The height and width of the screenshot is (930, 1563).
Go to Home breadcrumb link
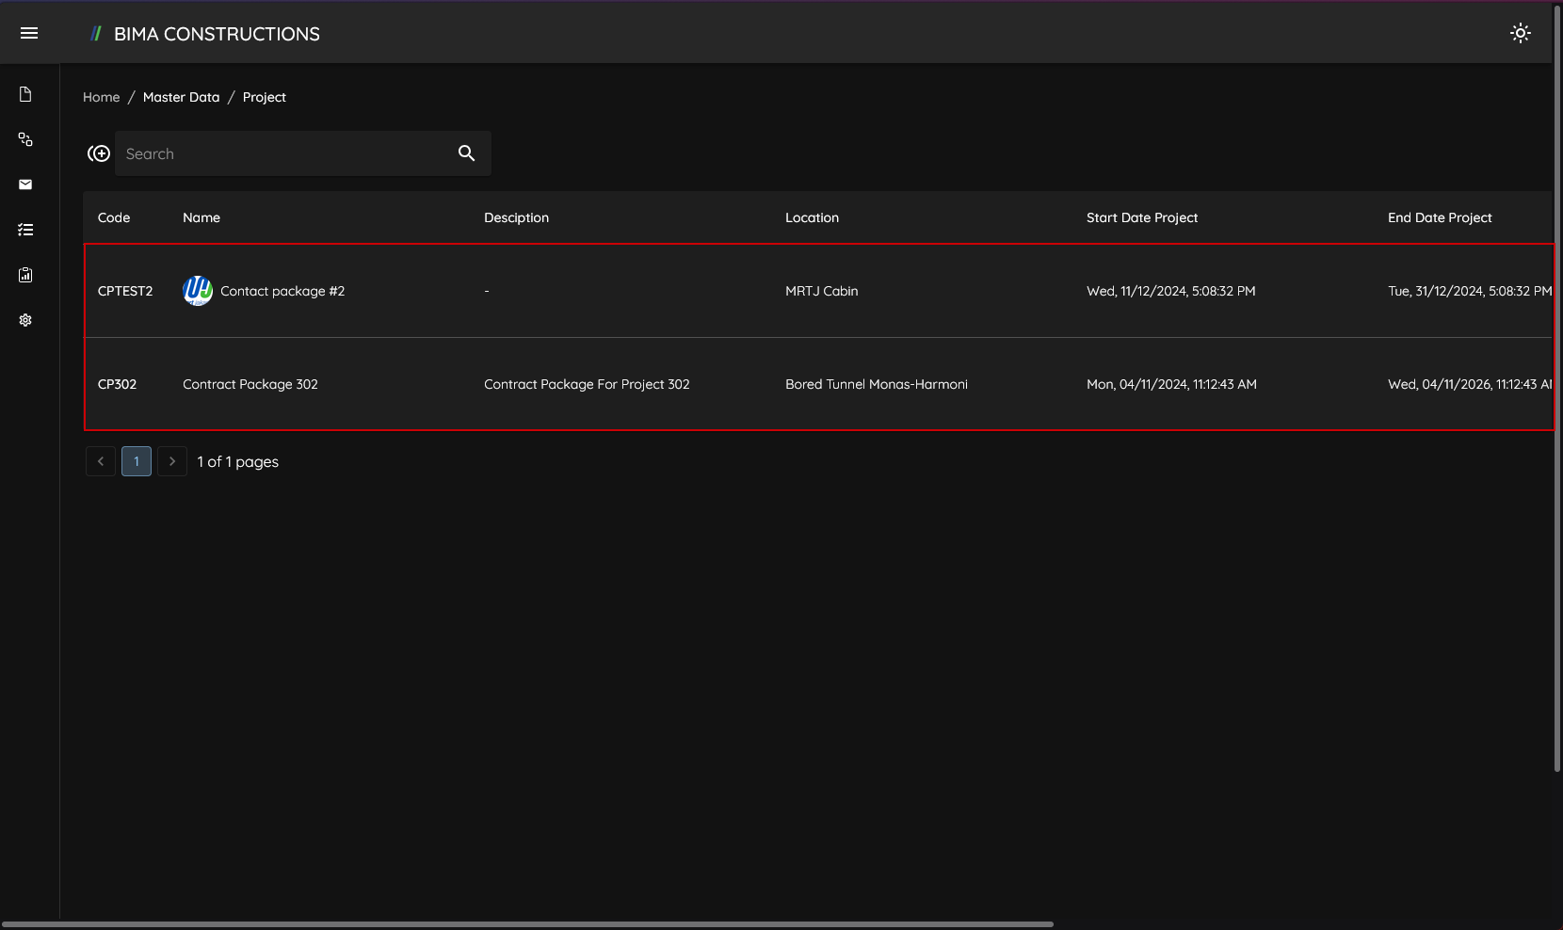click(x=101, y=97)
